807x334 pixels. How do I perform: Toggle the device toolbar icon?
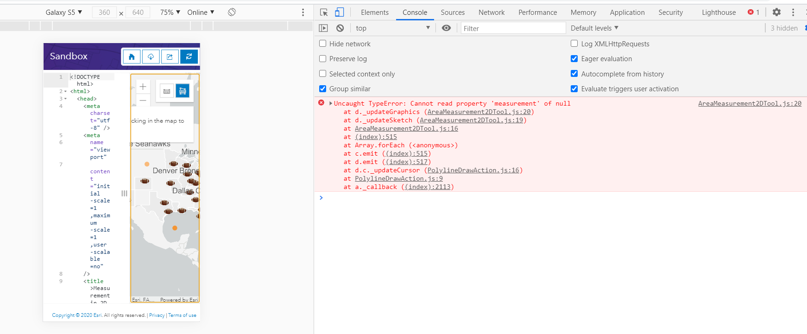coord(340,13)
